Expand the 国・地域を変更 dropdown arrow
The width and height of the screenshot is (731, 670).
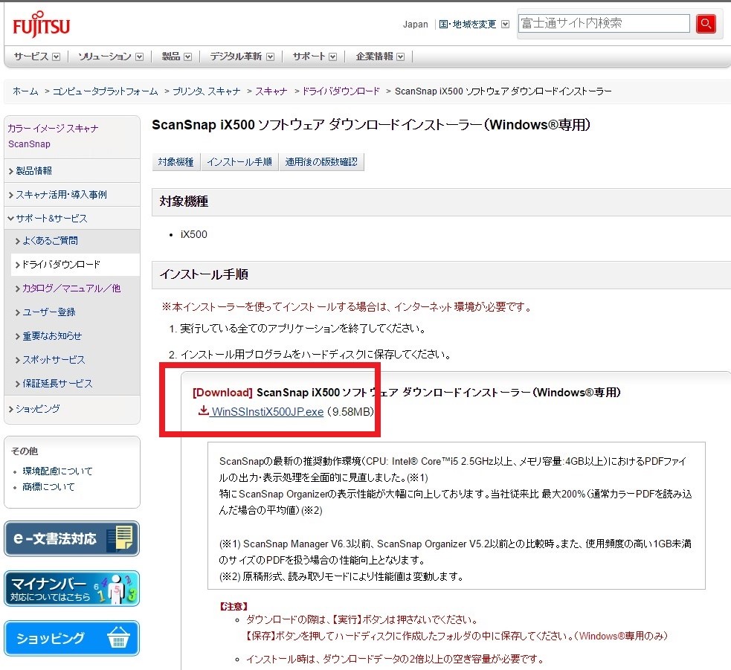506,25
